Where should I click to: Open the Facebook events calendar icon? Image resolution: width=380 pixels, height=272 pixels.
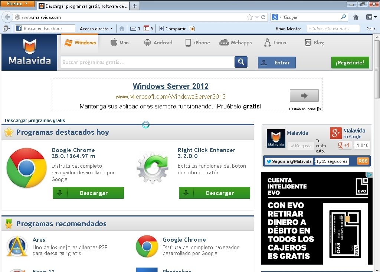[x=146, y=28]
